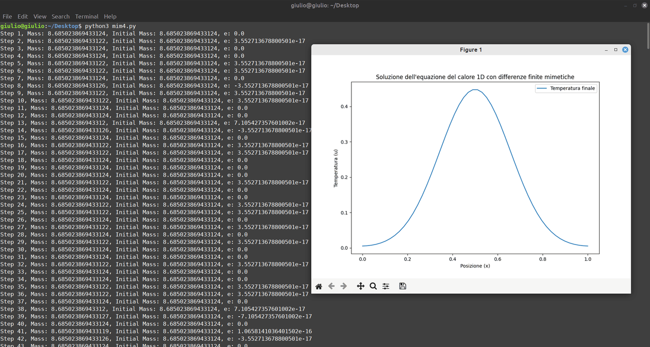The height and width of the screenshot is (347, 650).
Task: Go forward to next plot view
Action: pyautogui.click(x=344, y=286)
